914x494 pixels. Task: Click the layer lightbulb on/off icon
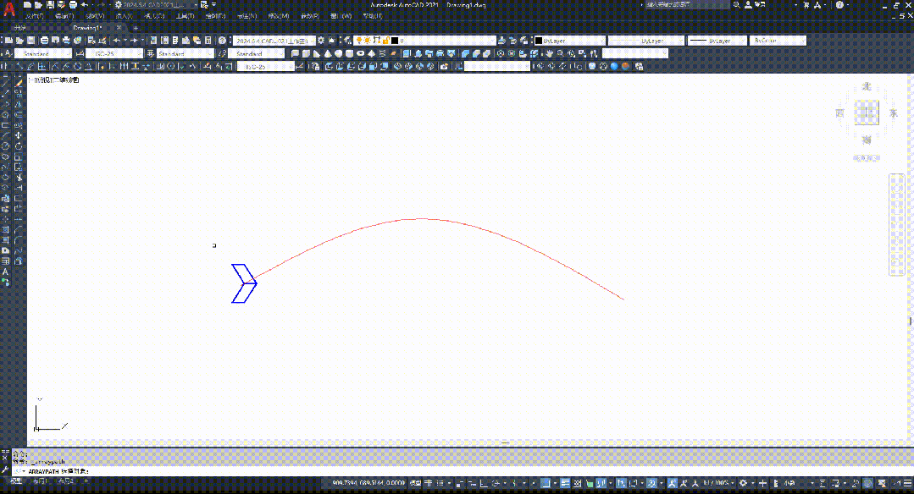click(x=359, y=41)
